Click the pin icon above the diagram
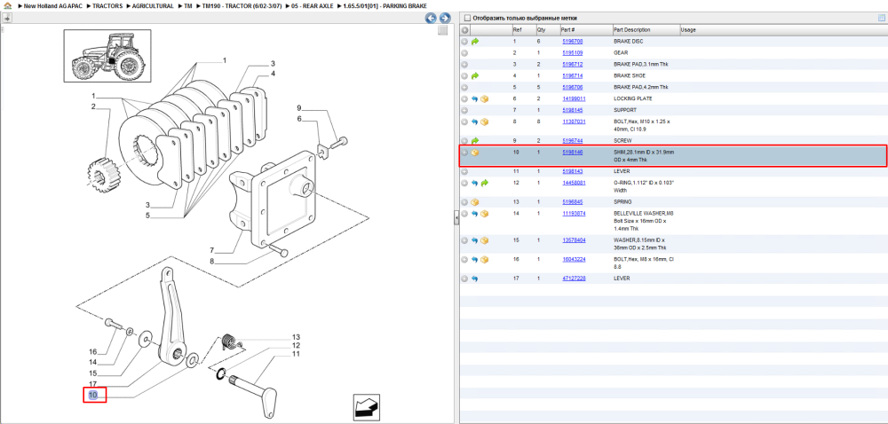Viewport: 888px width, 424px height. (x=7, y=18)
